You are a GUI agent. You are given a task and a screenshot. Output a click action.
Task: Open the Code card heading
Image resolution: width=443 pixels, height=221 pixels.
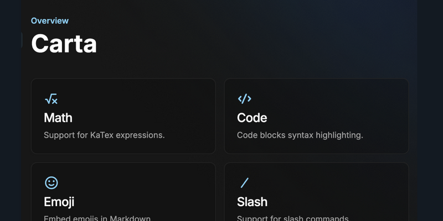pyautogui.click(x=252, y=118)
